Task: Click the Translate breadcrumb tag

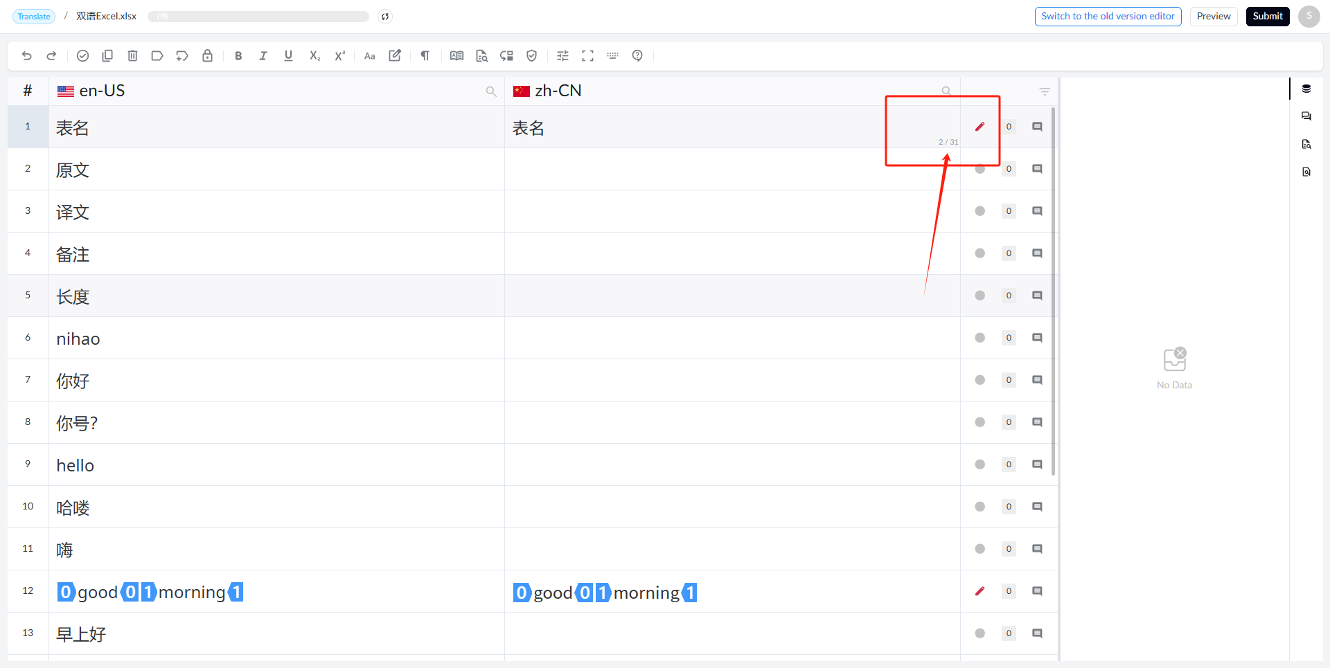Action: pyautogui.click(x=34, y=17)
